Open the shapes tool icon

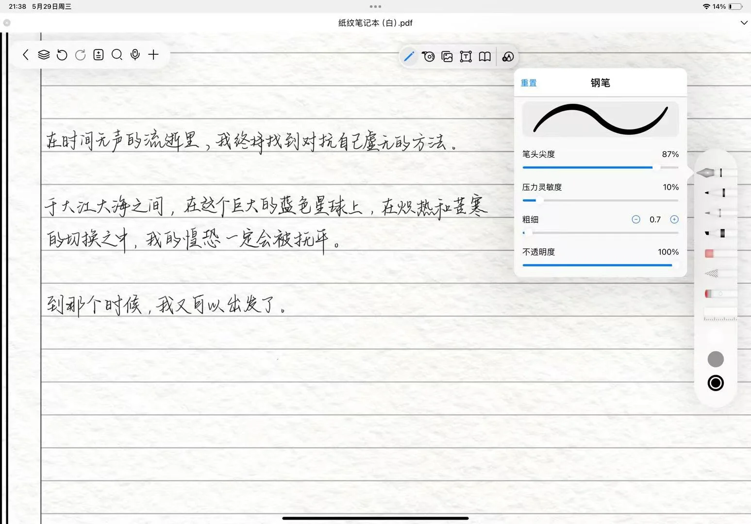pos(508,57)
